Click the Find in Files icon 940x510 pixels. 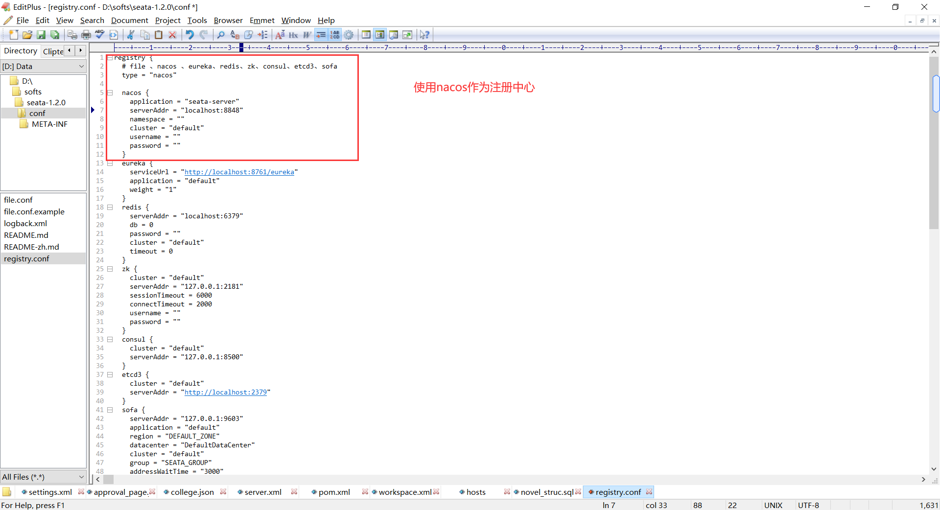pos(249,35)
